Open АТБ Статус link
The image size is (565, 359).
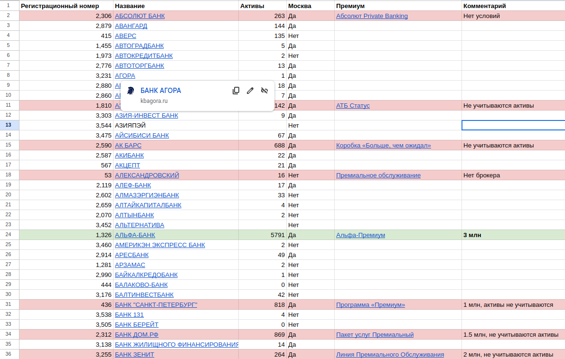(x=353, y=105)
